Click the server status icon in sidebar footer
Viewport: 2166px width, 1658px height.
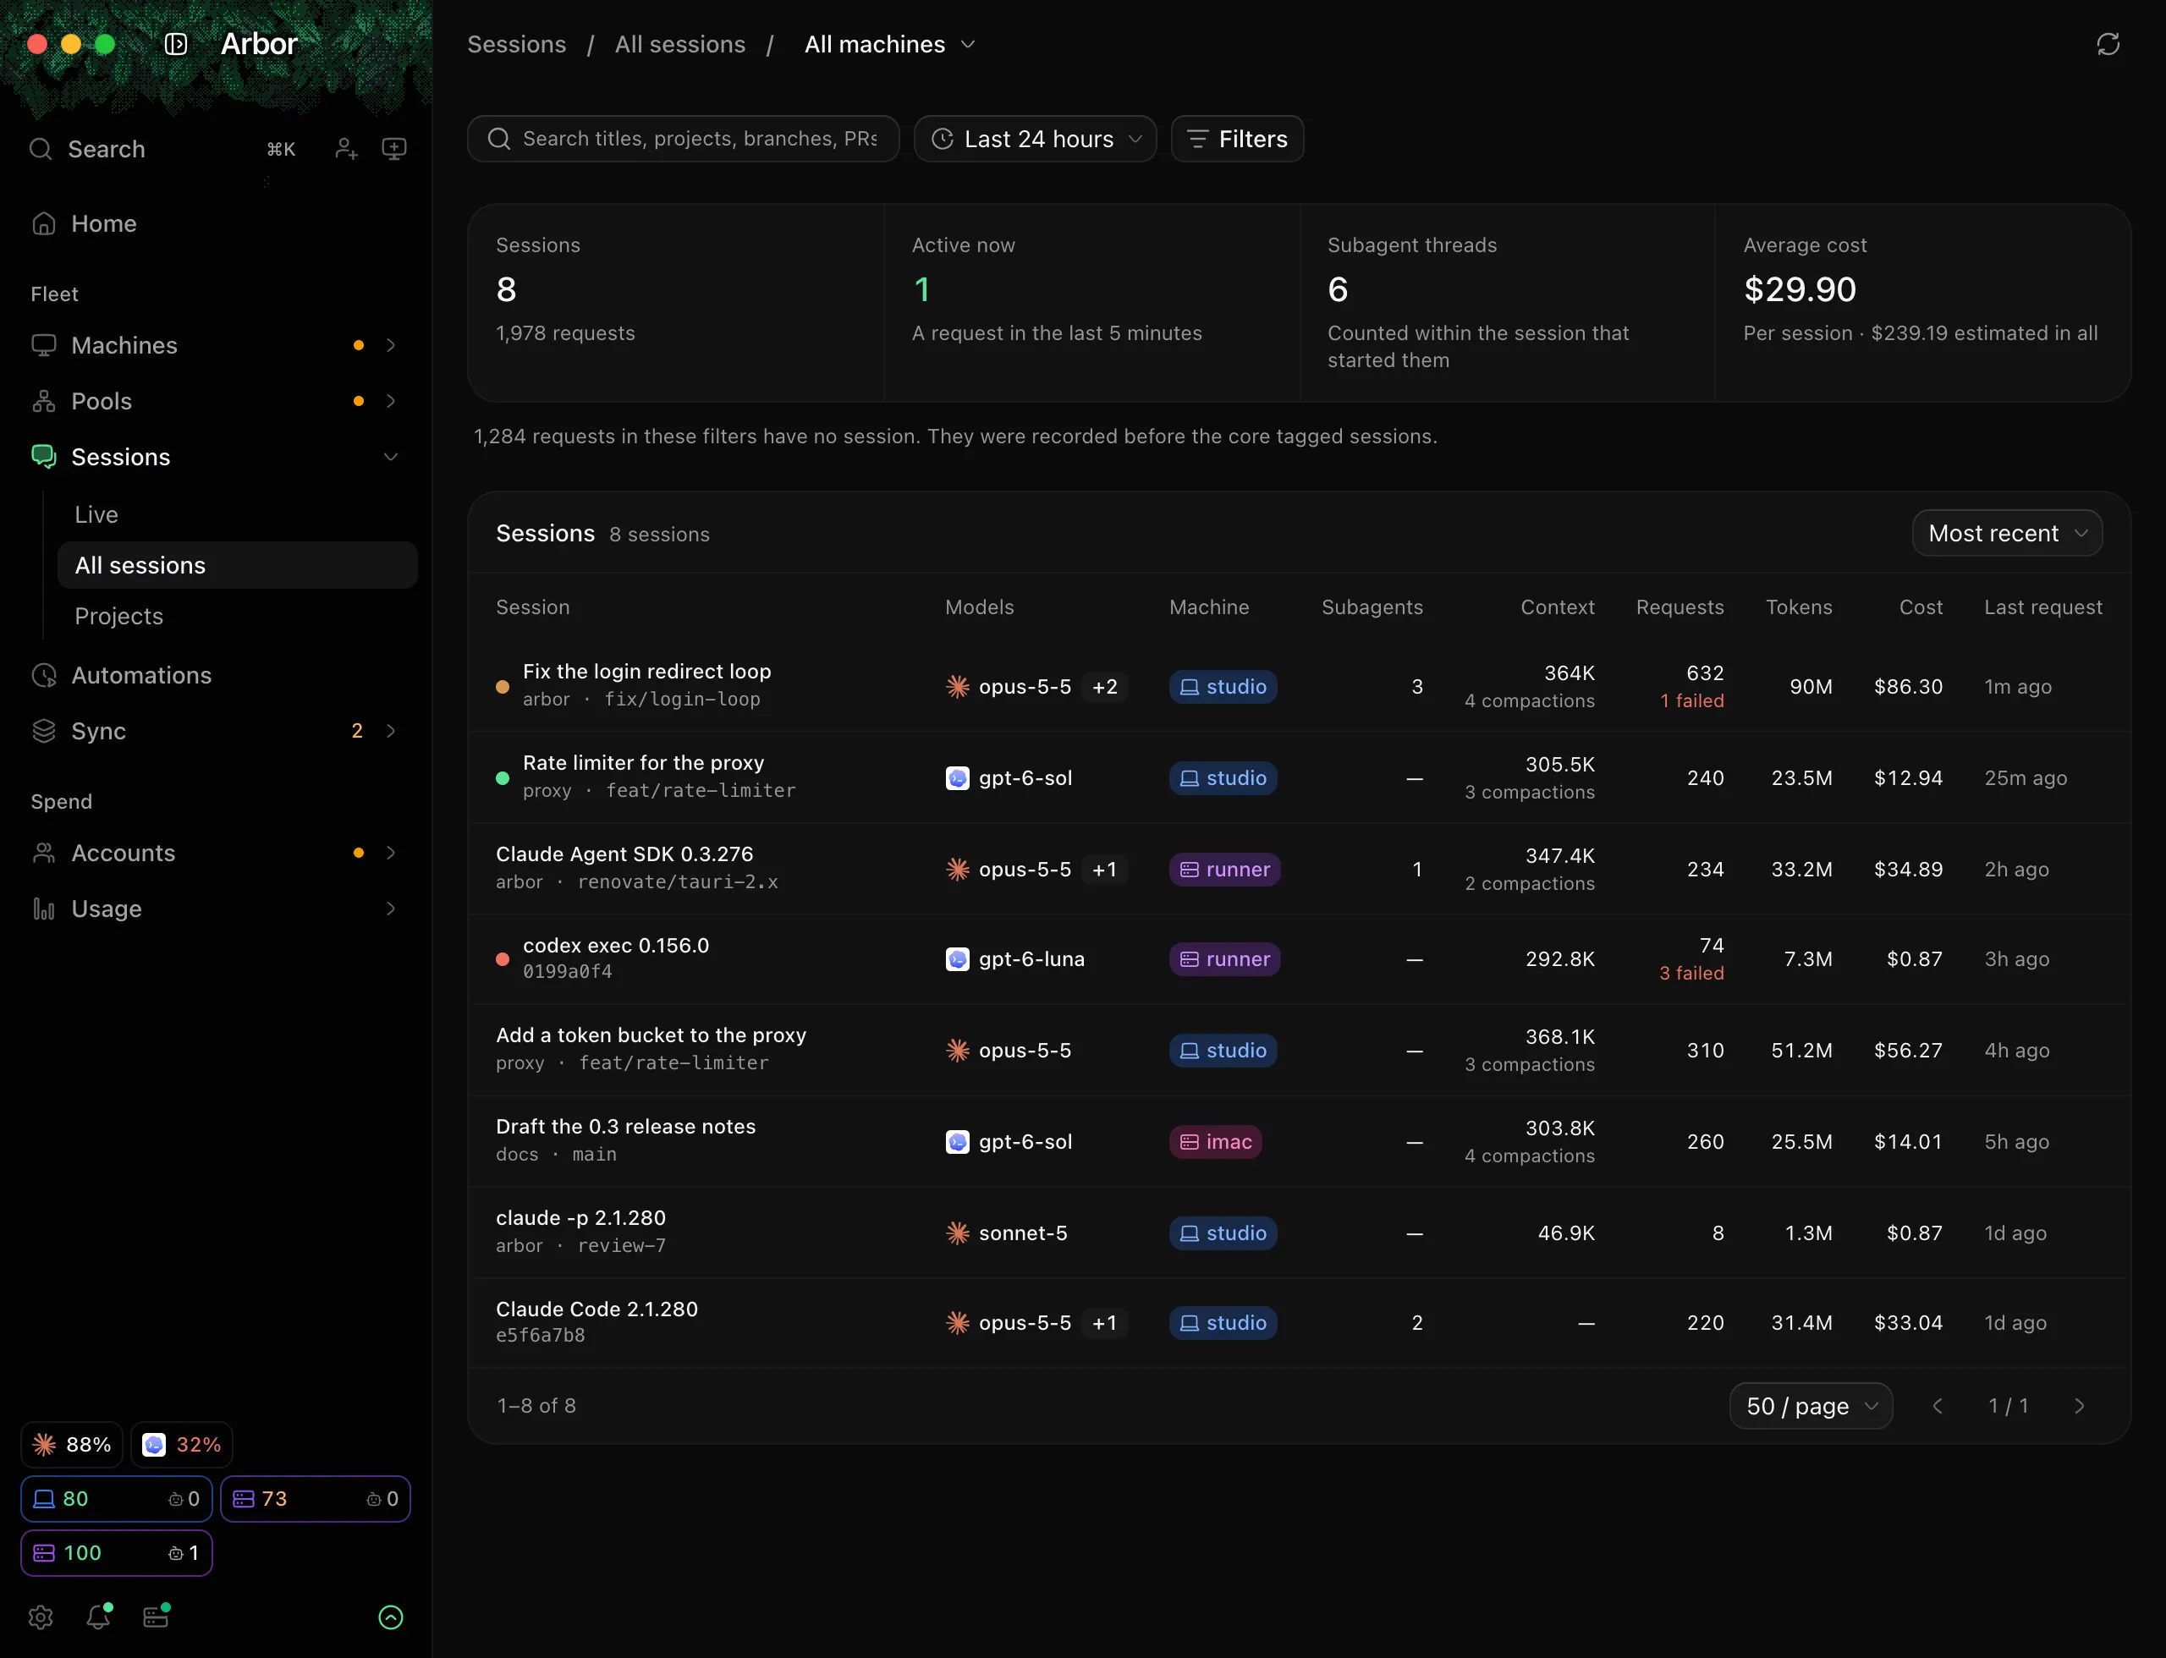pyautogui.click(x=156, y=1617)
